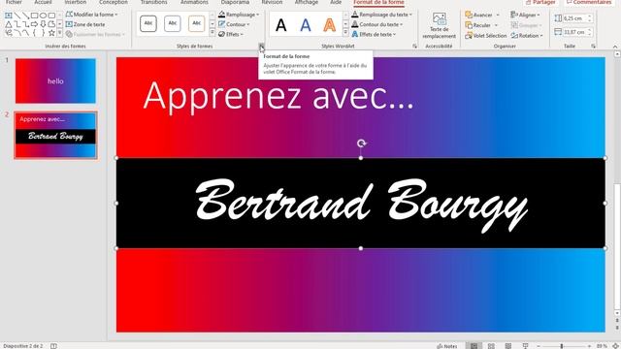Viewport: 621px width, 349px height.
Task: Open Volet Sélection pane
Action: (485, 36)
